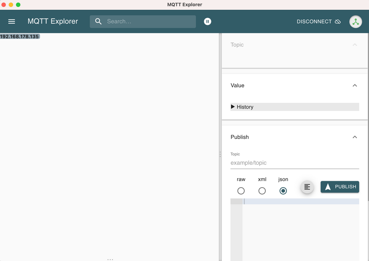The image size is (369, 261).
Task: Click the Publish panel heading
Action: 240,137
